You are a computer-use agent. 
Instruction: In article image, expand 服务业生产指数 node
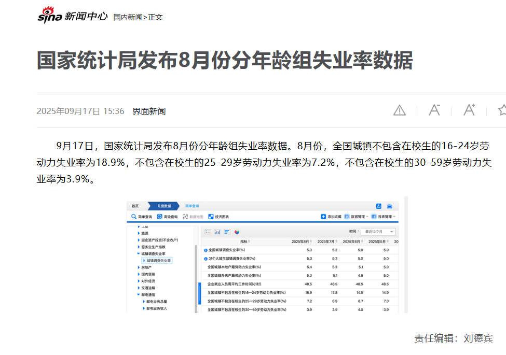pyautogui.click(x=139, y=247)
